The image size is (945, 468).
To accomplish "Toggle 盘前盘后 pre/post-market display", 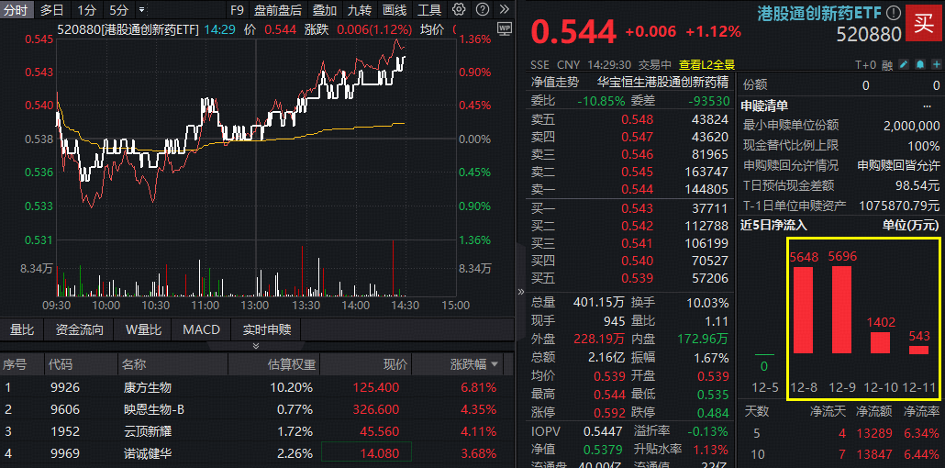I will 277,10.
